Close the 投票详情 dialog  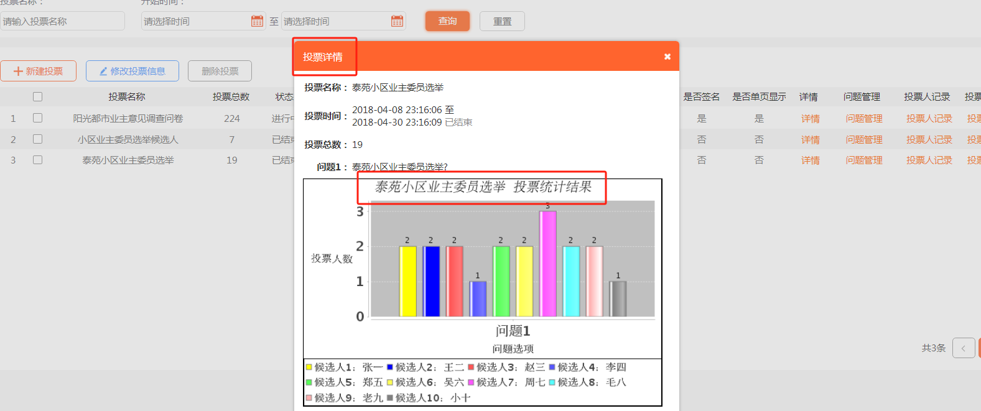(x=667, y=57)
